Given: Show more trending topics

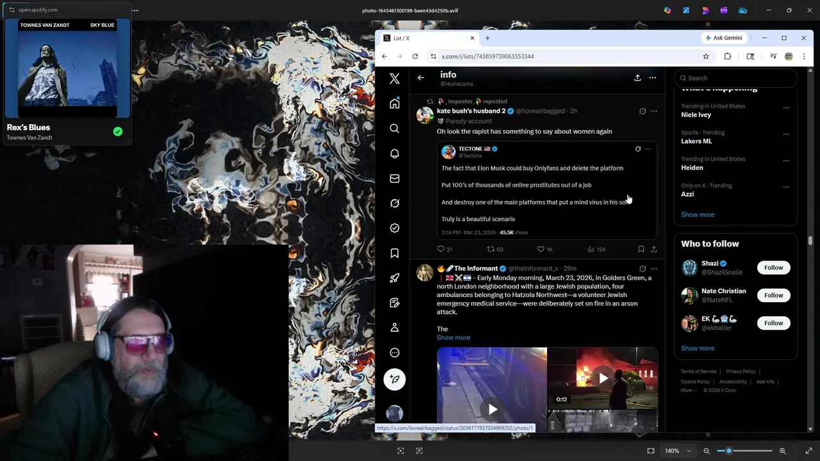Looking at the screenshot, I should click(698, 214).
